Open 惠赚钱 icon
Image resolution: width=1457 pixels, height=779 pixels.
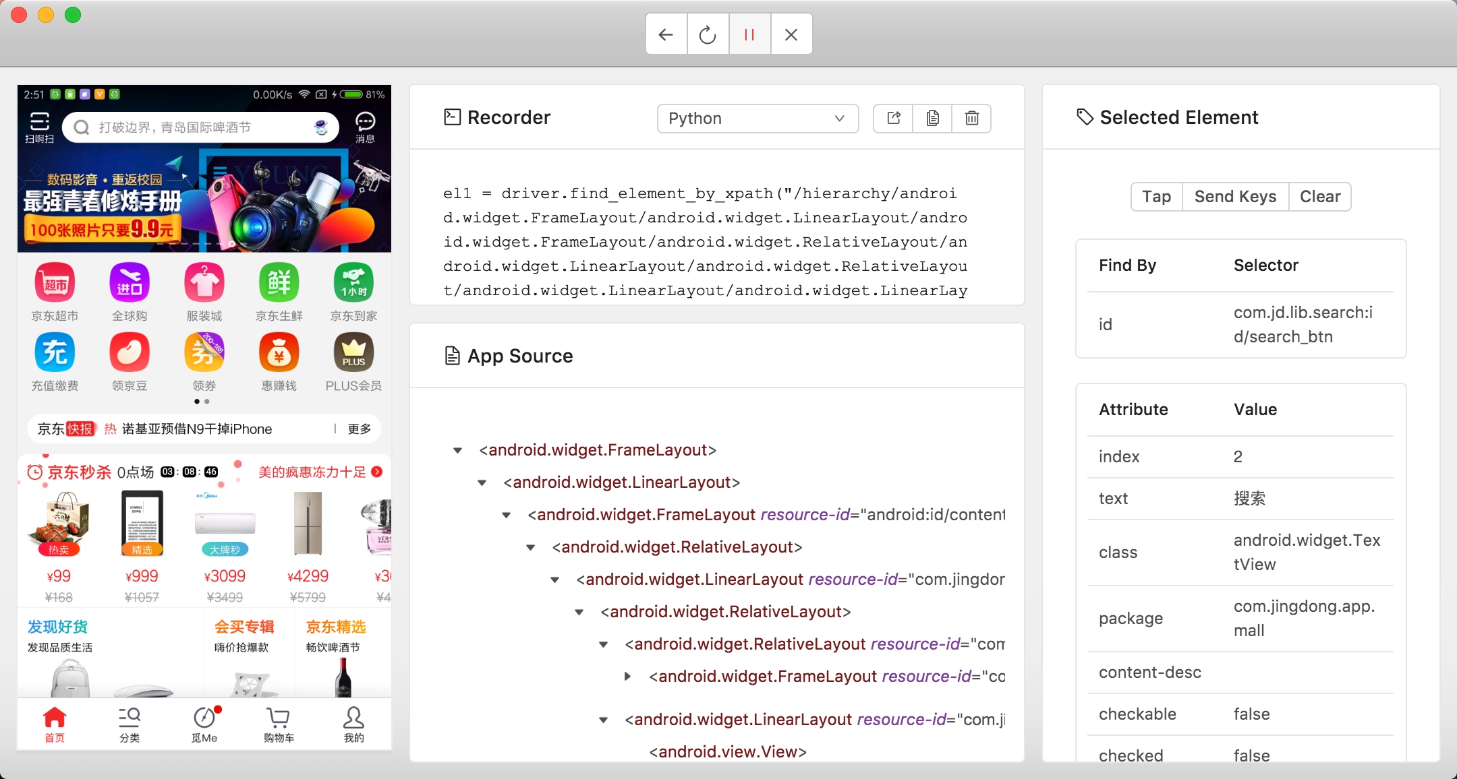(279, 363)
